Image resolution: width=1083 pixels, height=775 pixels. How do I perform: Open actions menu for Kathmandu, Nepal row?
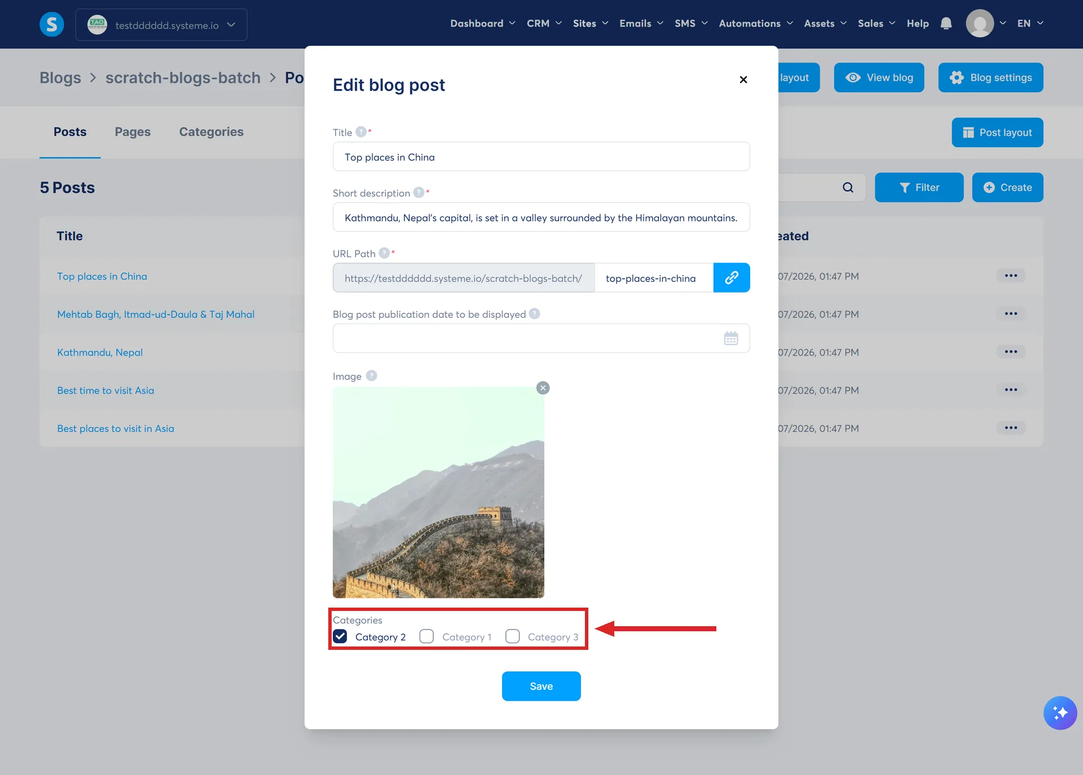tap(1011, 352)
